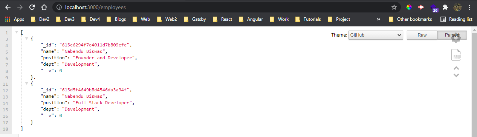Open the Dev3 bookmark folder
Screen dimensions: 477x137
pyautogui.click(x=66, y=19)
